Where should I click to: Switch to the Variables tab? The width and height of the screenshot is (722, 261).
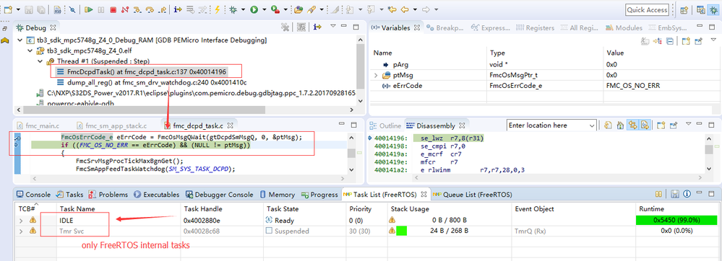(395, 27)
